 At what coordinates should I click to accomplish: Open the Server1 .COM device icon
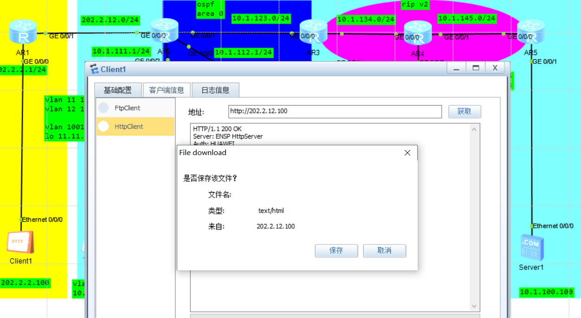[531, 247]
